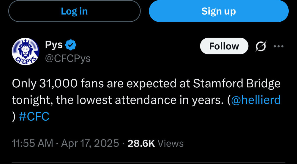Image resolution: width=297 pixels, height=164 pixels.
Task: Click the 28.6K view count
Action: 141,143
